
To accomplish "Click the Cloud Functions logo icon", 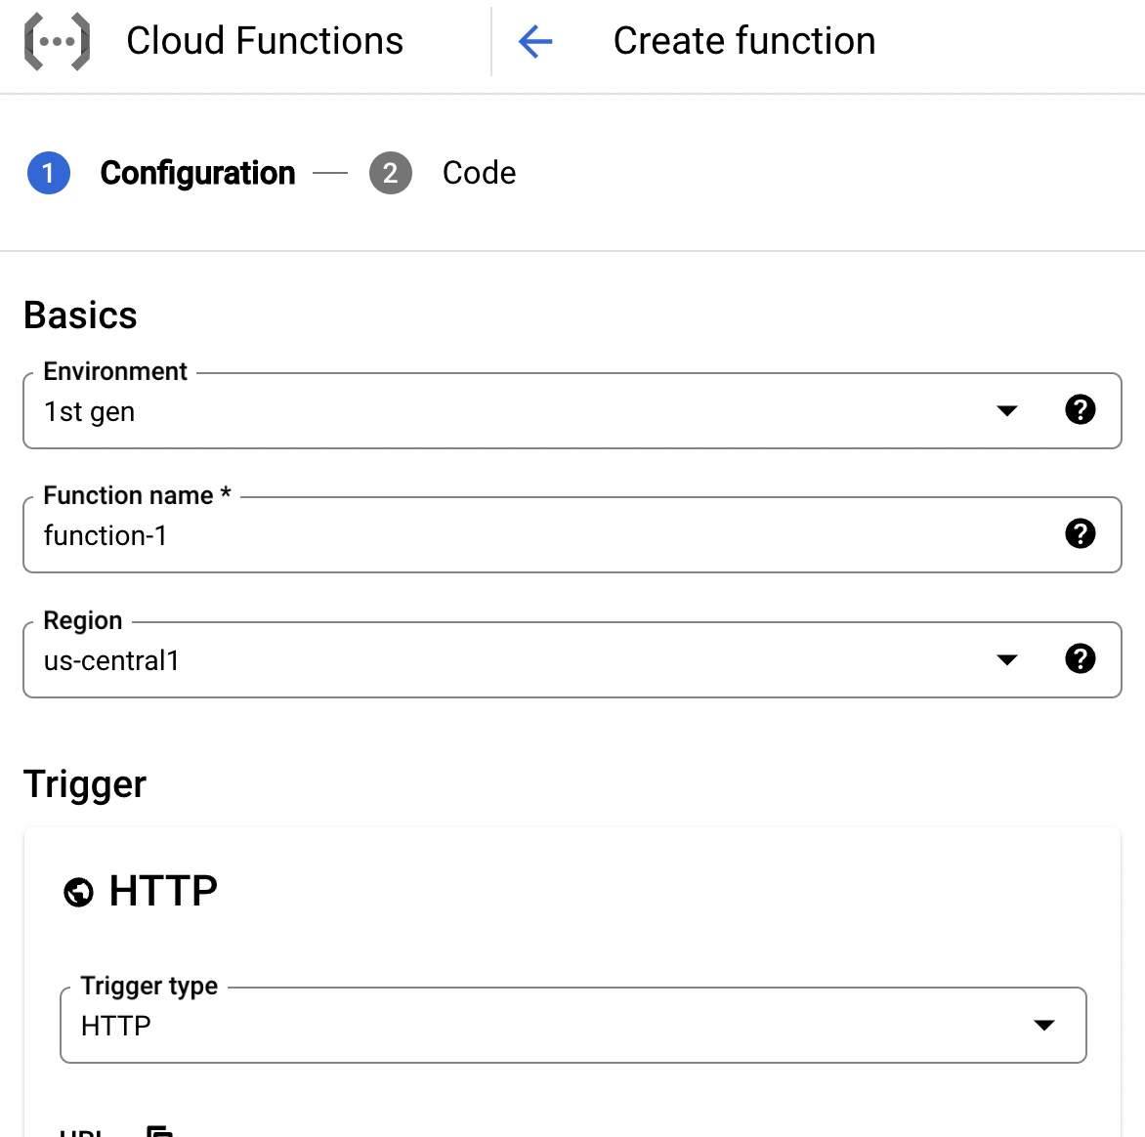I will 56,41.
